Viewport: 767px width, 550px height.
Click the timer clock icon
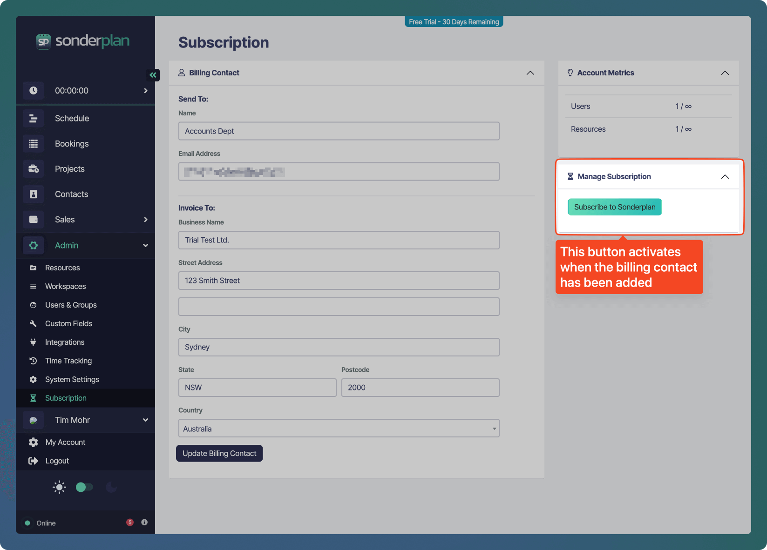34,91
